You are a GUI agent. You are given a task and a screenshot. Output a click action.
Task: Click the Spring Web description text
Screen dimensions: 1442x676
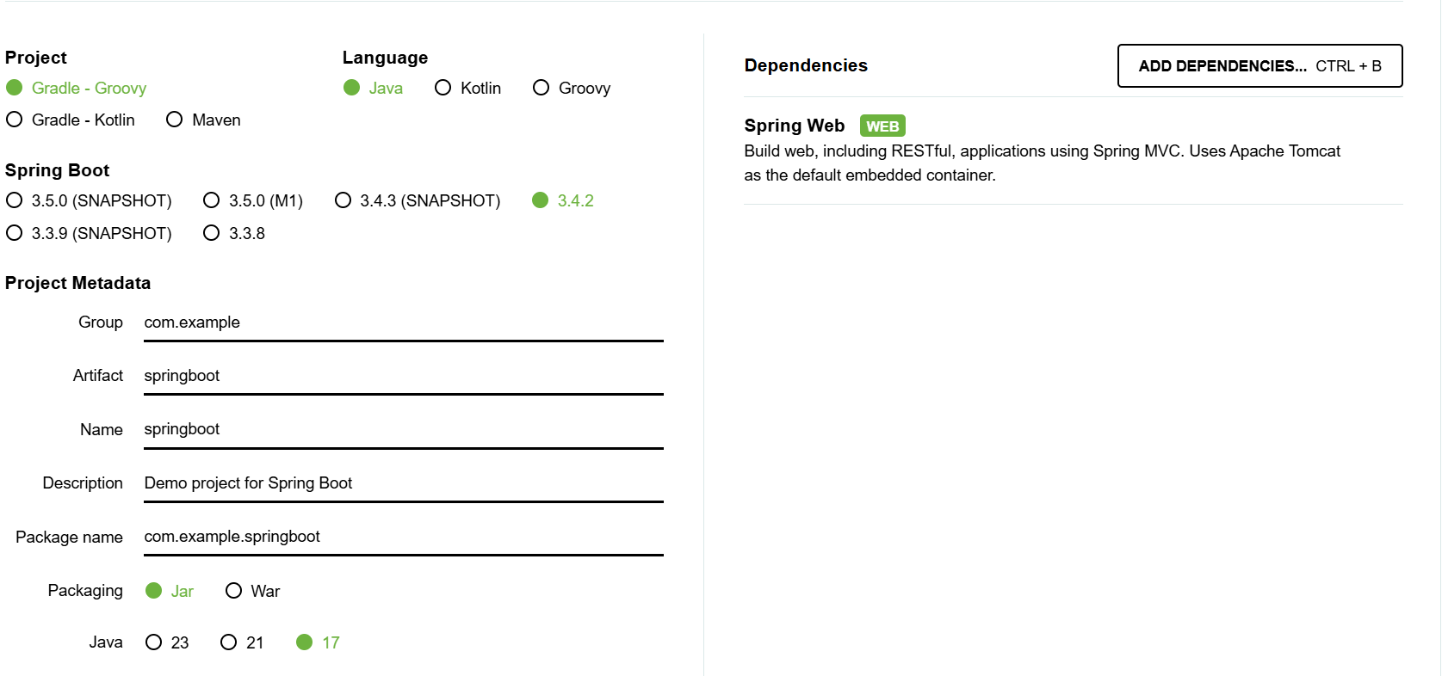click(x=1042, y=163)
